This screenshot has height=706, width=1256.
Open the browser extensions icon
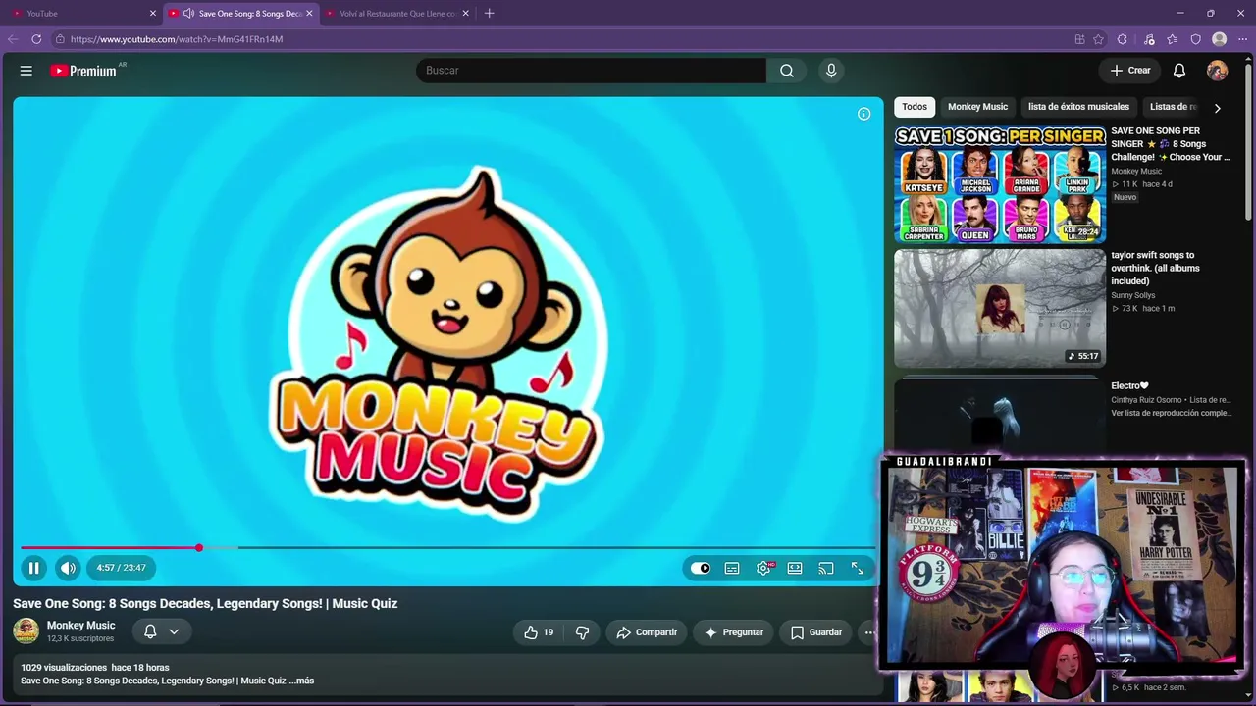coord(1123,39)
